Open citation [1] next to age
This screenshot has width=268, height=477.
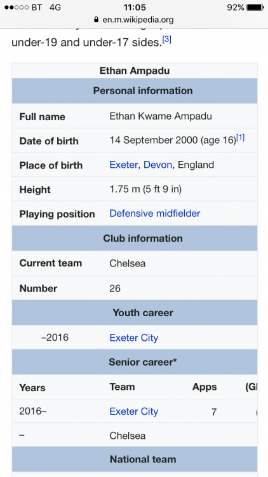point(240,138)
